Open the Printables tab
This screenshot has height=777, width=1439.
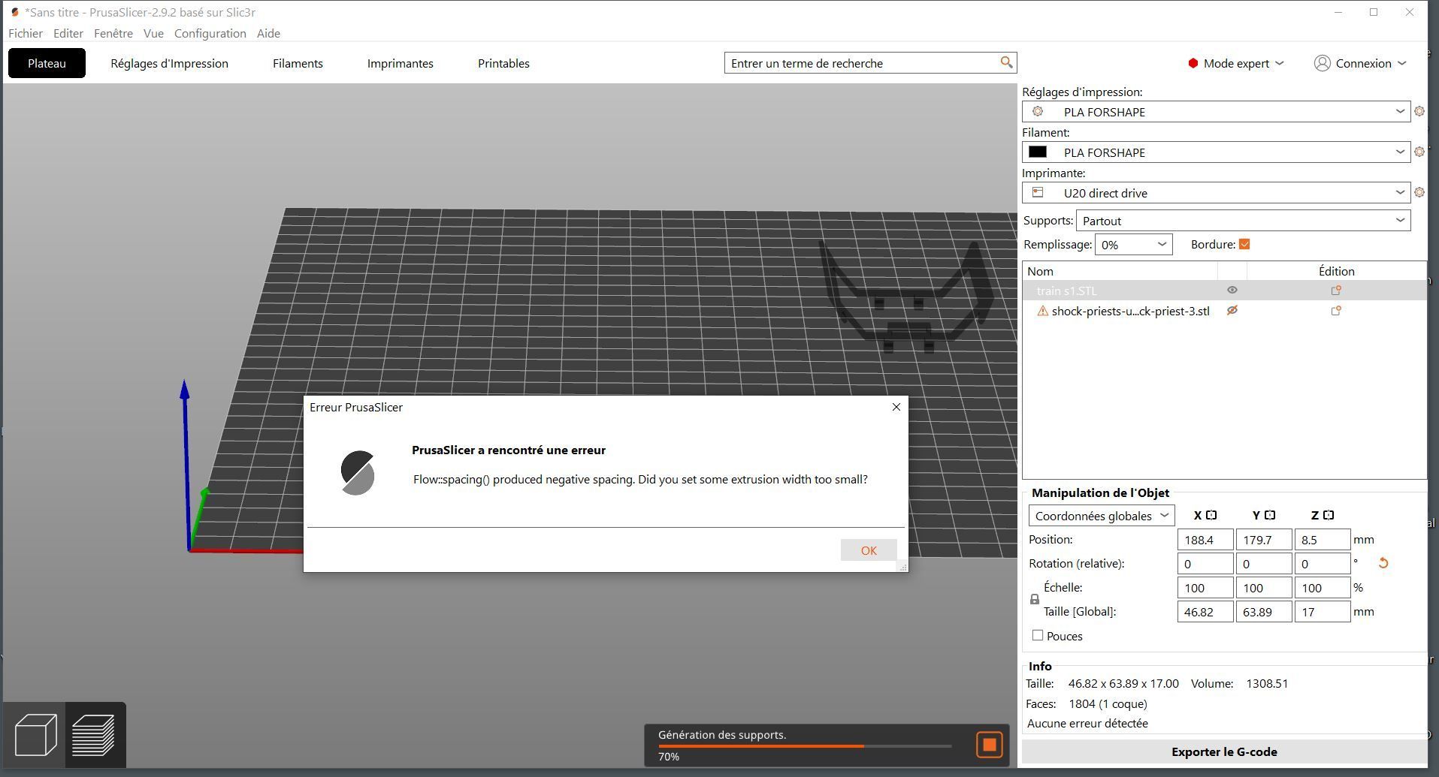click(x=503, y=63)
